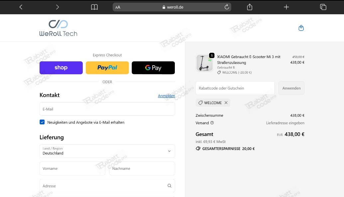Open the shopping bag cart icon
Image resolution: width=344 pixels, height=197 pixels.
pyautogui.click(x=301, y=28)
